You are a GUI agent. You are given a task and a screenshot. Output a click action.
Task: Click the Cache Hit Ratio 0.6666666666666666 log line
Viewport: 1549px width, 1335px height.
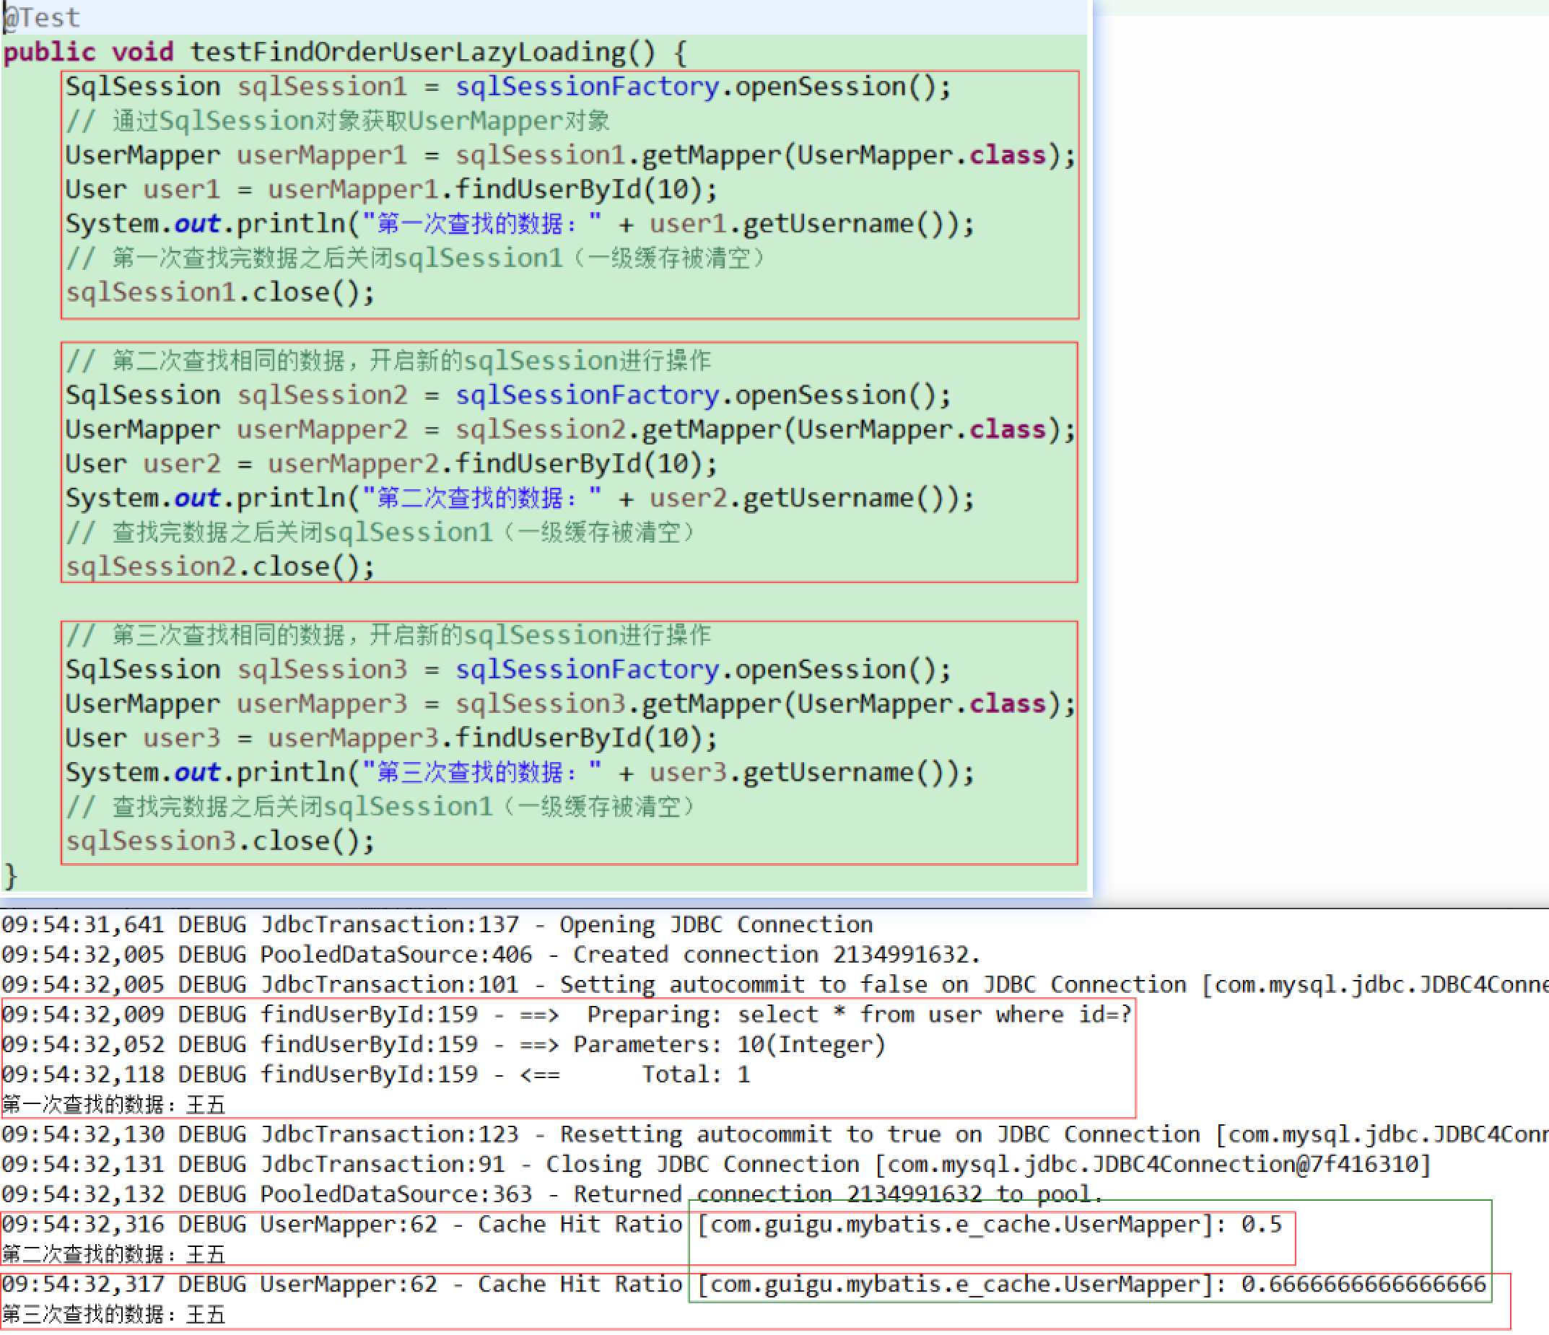click(x=744, y=1284)
